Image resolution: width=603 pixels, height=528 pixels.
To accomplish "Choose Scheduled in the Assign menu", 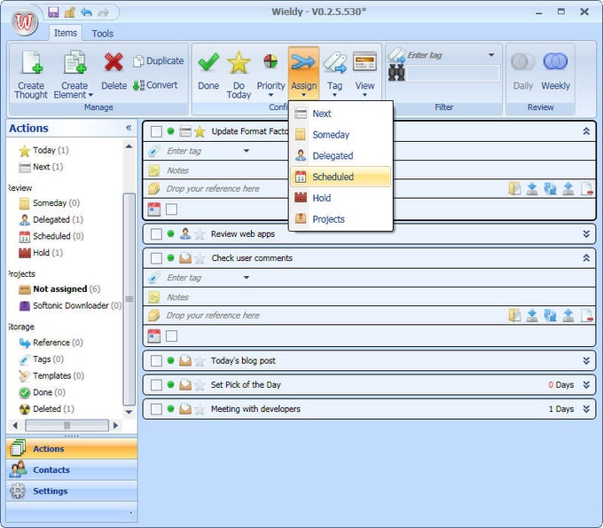I will 341,177.
